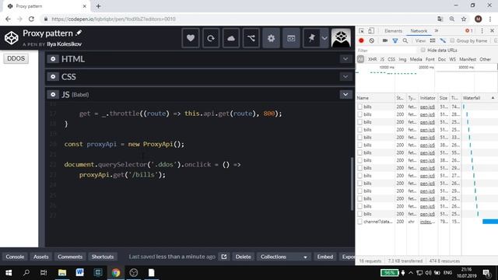
Task: Enable Group by frame checkbox
Action: pyautogui.click(x=452, y=40)
